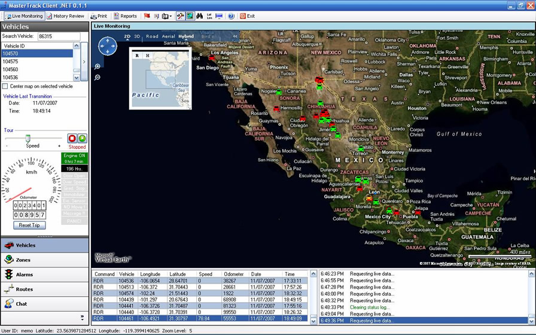The height and width of the screenshot is (335, 536).
Task: Click the Lat Lon toolbar icon
Action: pyautogui.click(x=209, y=16)
